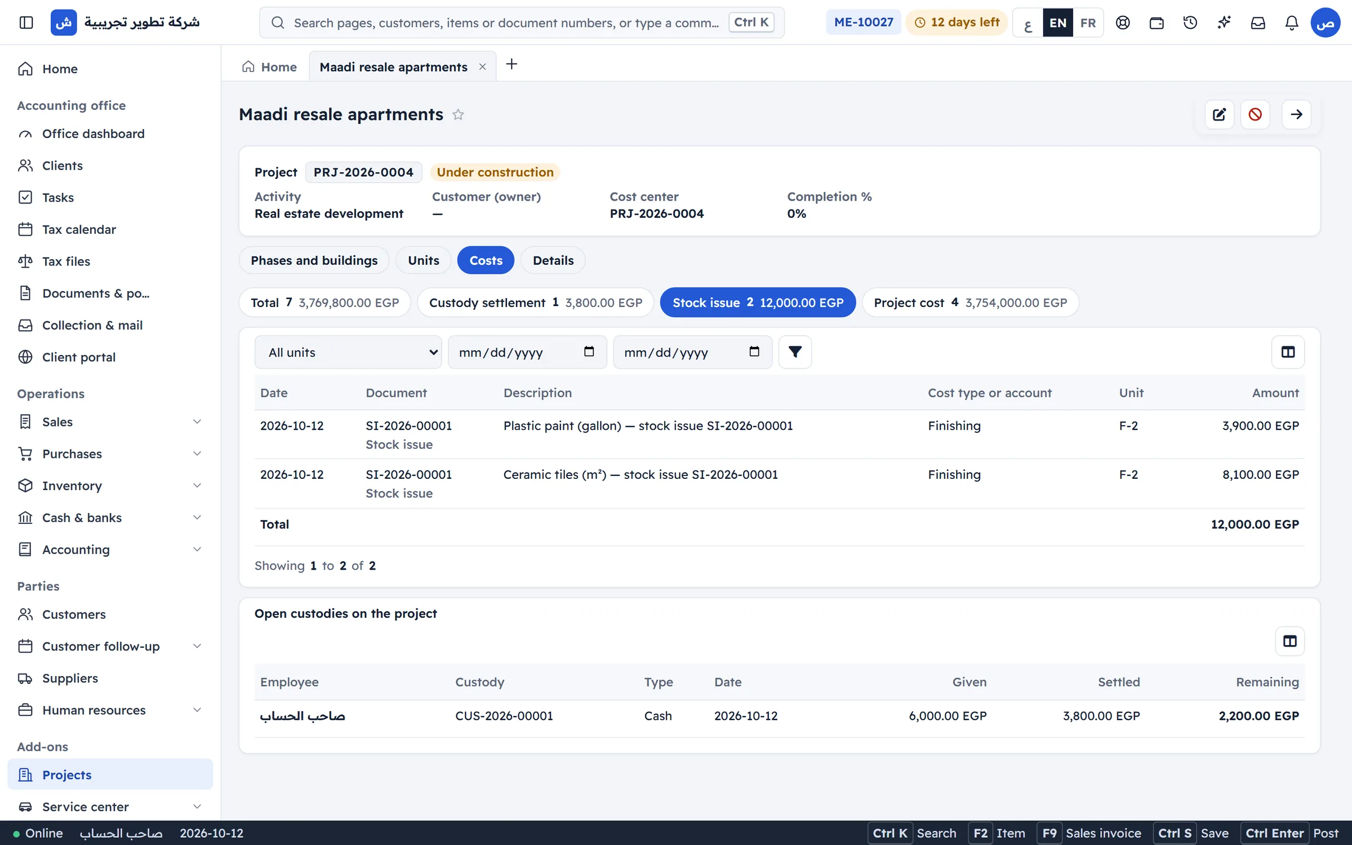Click the 12 days left badge

[x=957, y=23]
